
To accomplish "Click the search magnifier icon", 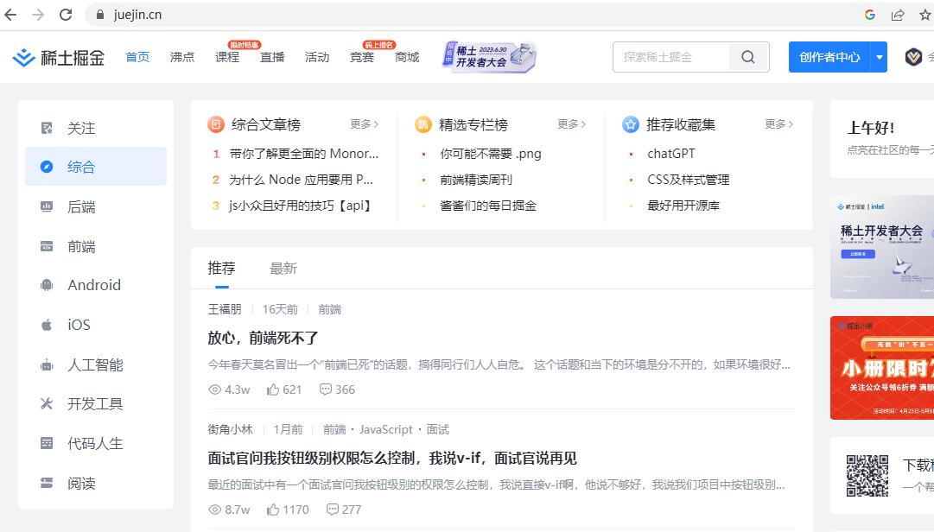I will click(747, 56).
